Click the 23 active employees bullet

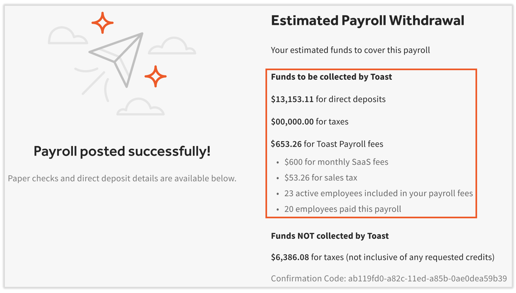click(x=378, y=193)
